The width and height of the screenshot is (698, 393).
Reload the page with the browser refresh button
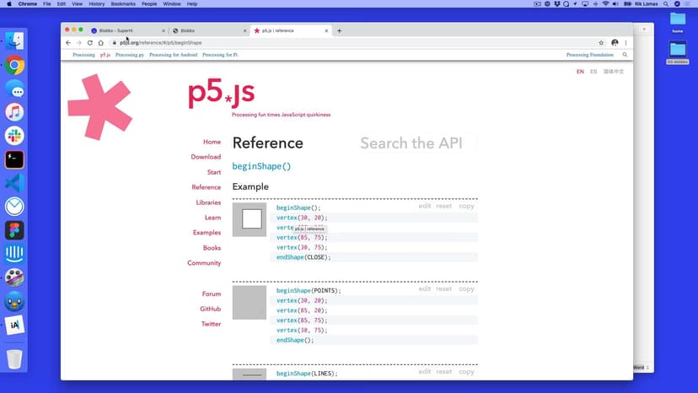click(x=89, y=42)
